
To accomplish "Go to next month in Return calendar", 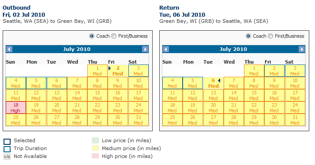I will 301,49.
